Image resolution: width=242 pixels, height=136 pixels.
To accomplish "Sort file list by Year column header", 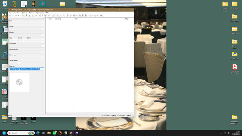I will [51, 19].
